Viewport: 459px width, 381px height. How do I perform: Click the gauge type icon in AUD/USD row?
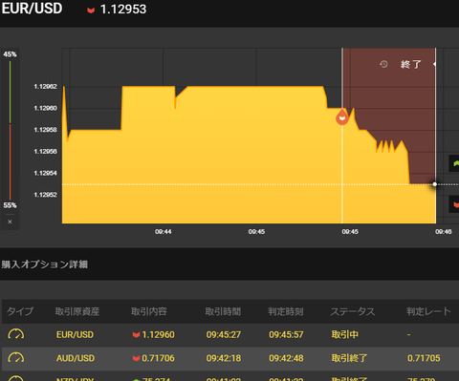(x=16, y=358)
